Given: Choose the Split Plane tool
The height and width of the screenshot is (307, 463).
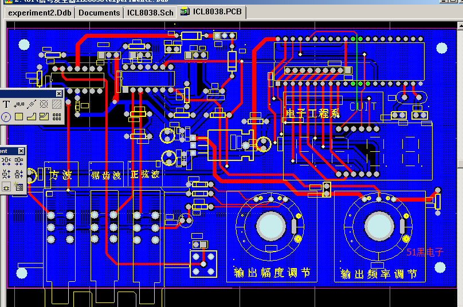Looking at the screenshot, I should click(44, 117).
